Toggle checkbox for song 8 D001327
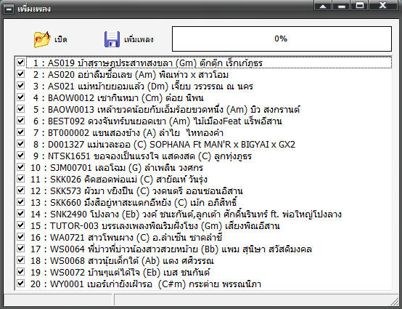The width and height of the screenshot is (402, 309). pos(20,143)
